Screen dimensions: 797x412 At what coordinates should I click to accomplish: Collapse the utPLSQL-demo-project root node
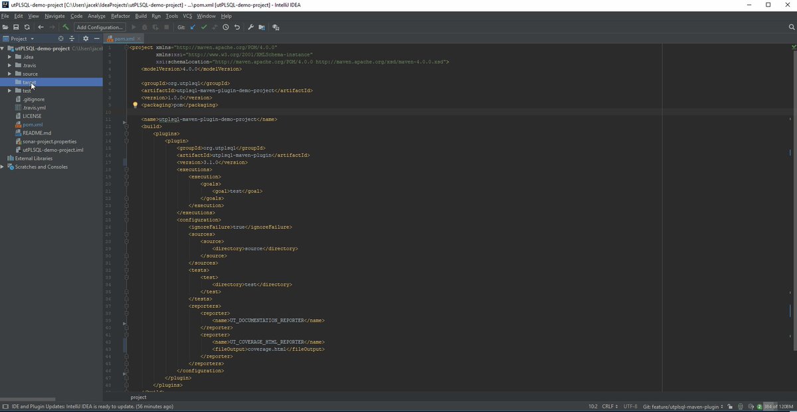click(3, 48)
